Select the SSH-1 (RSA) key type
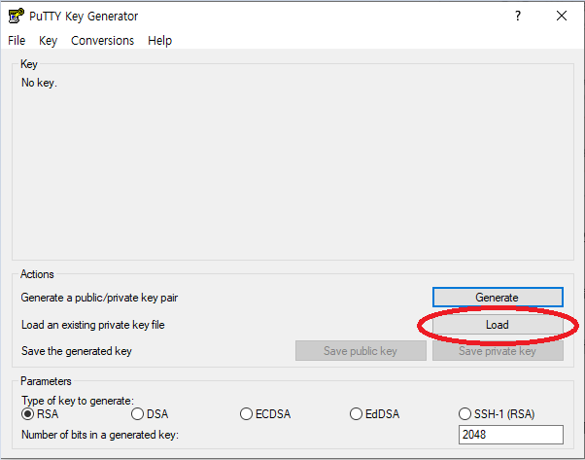 pyautogui.click(x=497, y=413)
